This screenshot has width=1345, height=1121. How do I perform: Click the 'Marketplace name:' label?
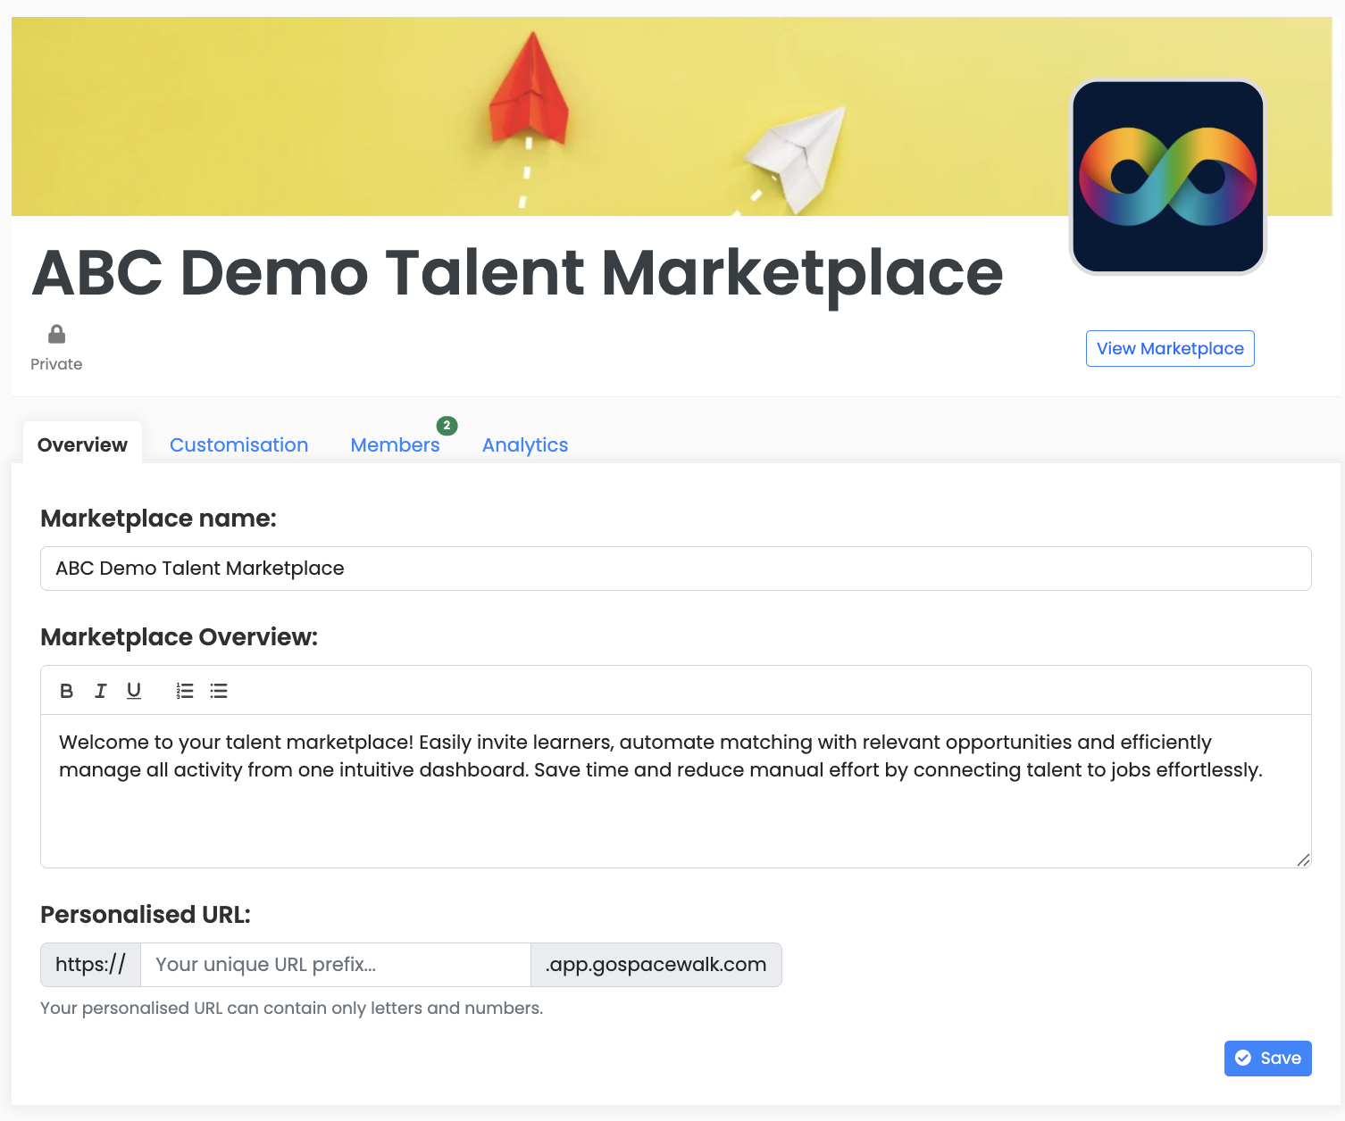[x=159, y=519]
